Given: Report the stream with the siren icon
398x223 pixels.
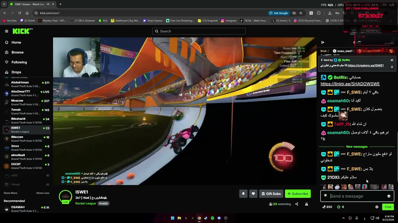Looking at the screenshot, I should 307,204.
